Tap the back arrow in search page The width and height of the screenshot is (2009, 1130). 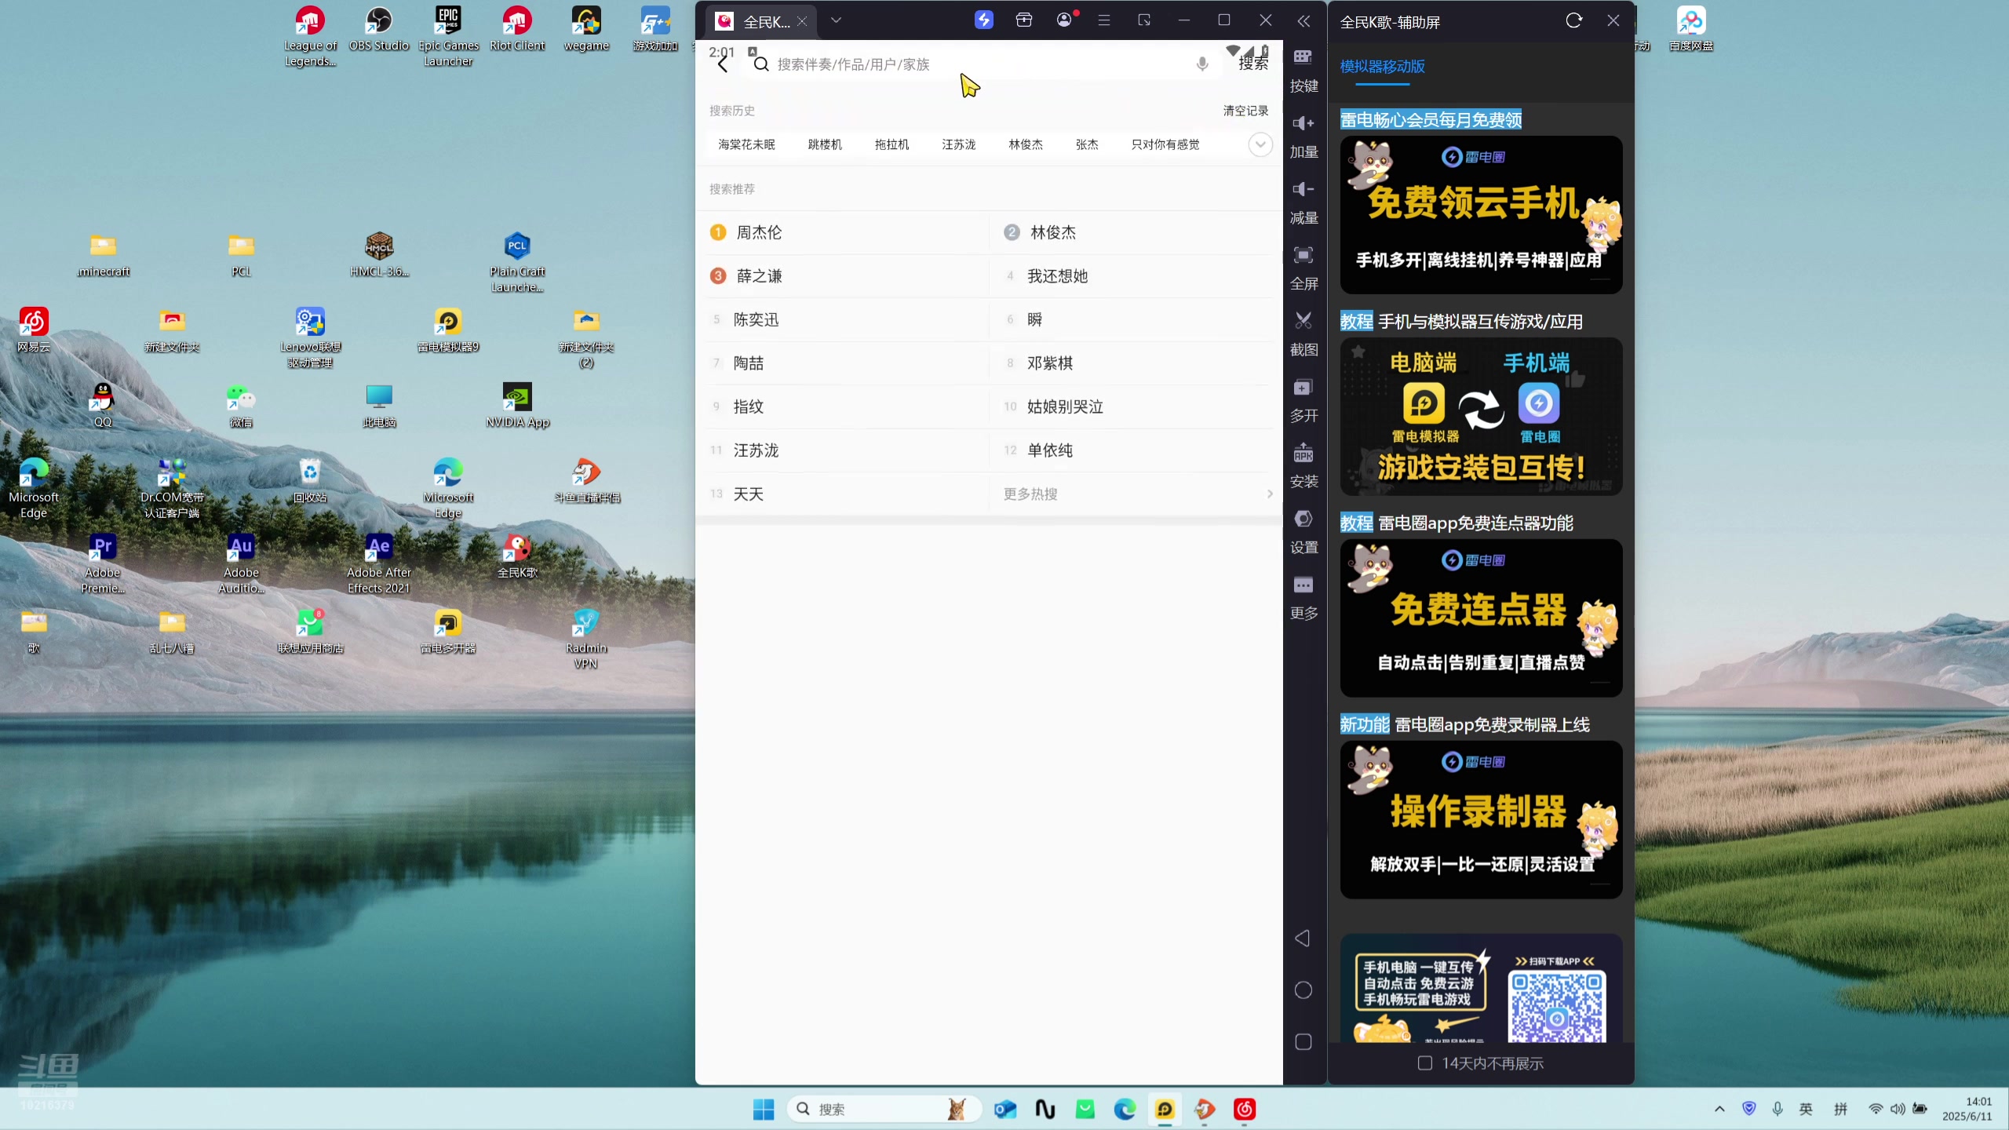[723, 64]
